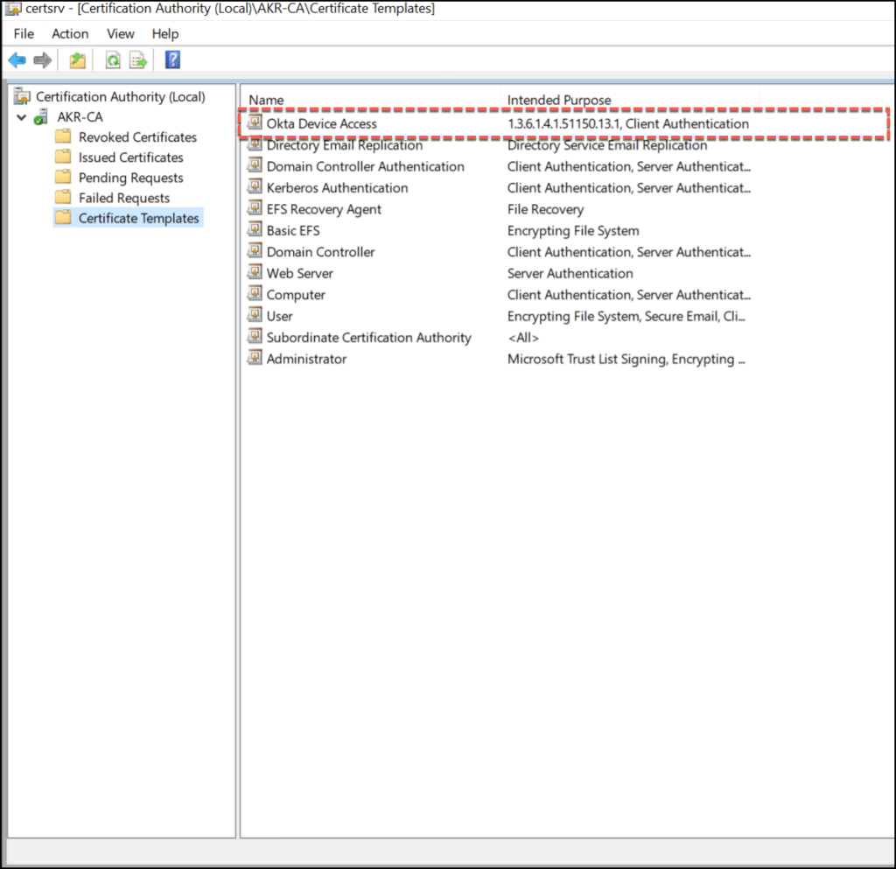
Task: Click the Forward arrow toolbar icon
Action: point(42,60)
